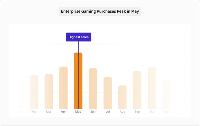
Task: Click the faded November bar
Action: 166,94
